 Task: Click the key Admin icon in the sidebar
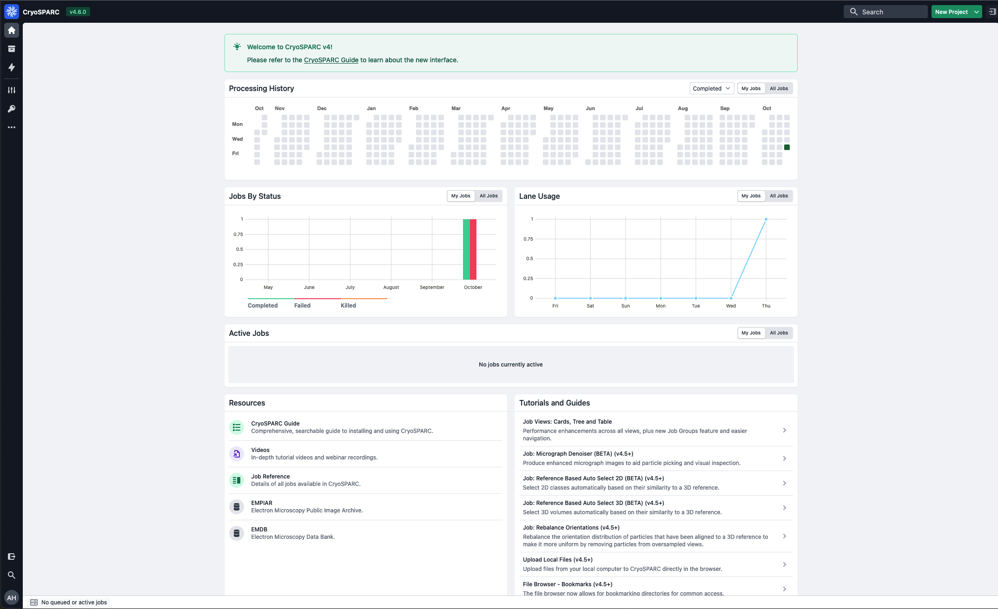click(12, 109)
